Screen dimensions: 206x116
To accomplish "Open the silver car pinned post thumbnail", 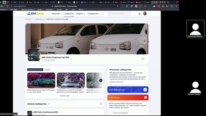I will tap(71, 80).
